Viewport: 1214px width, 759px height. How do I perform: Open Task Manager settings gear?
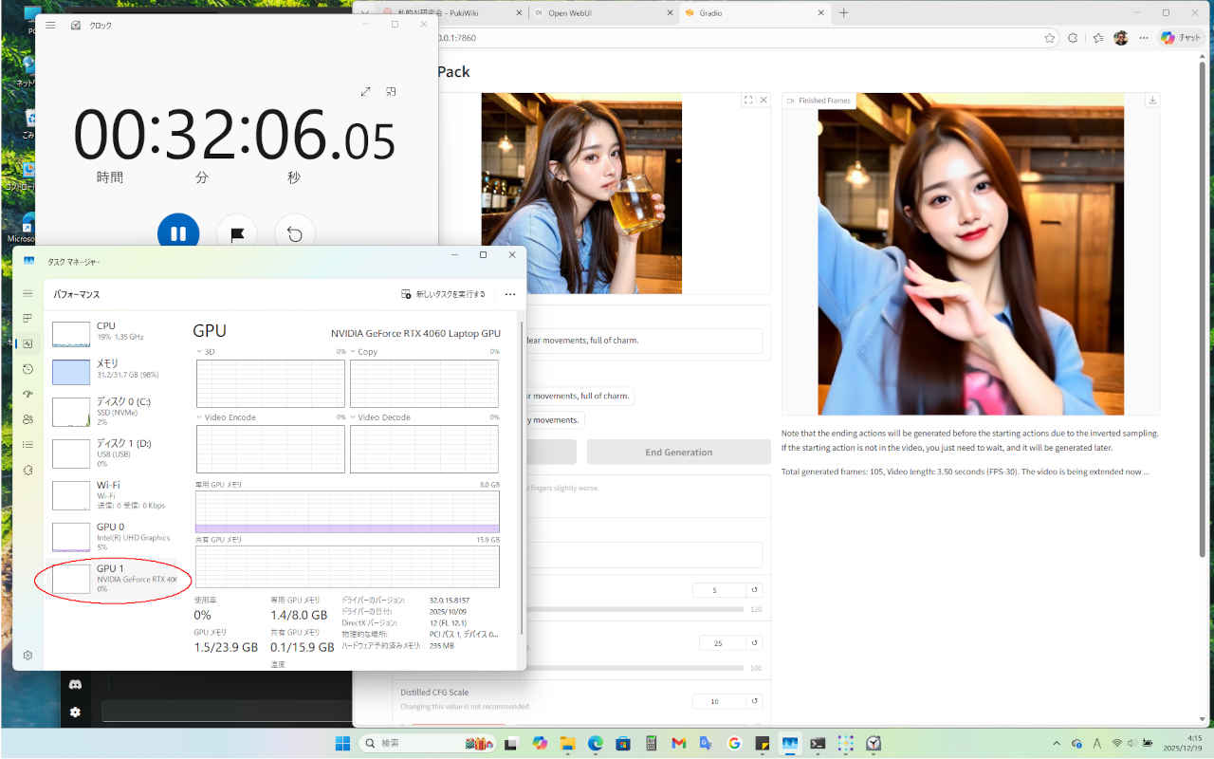(x=28, y=656)
